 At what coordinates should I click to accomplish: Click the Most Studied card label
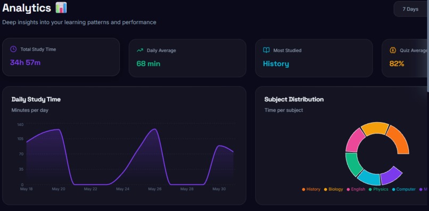(x=287, y=50)
